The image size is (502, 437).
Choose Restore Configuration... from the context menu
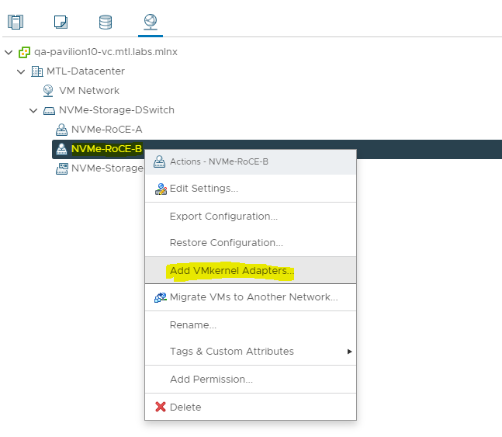tap(251, 243)
